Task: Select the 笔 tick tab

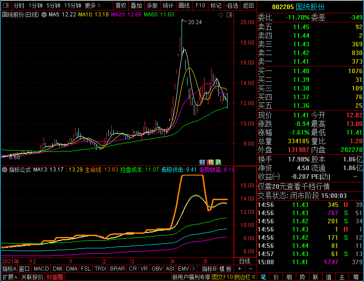Action: pyautogui.click(x=263, y=277)
